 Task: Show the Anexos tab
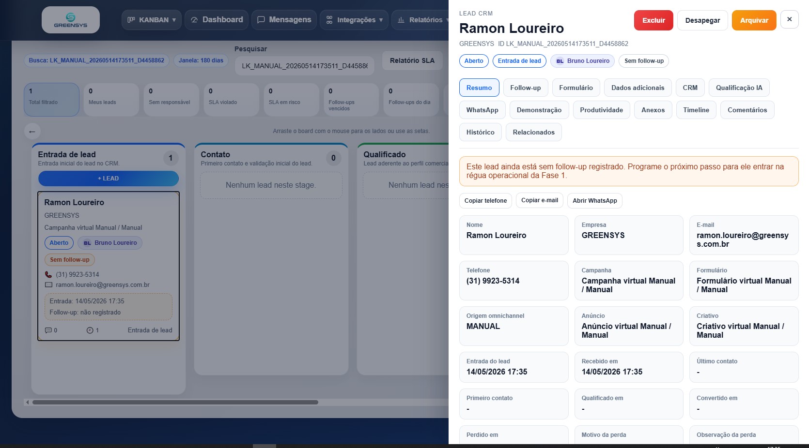(x=653, y=110)
